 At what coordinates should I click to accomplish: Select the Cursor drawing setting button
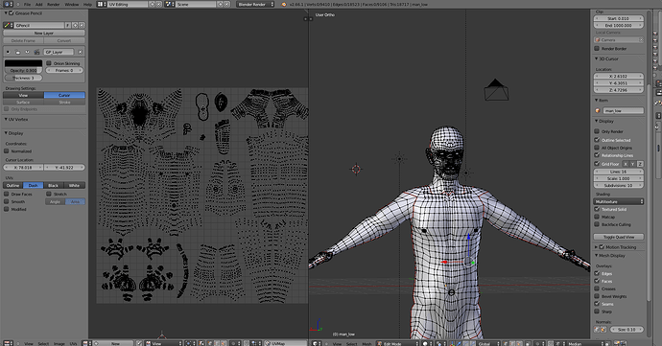click(x=64, y=95)
